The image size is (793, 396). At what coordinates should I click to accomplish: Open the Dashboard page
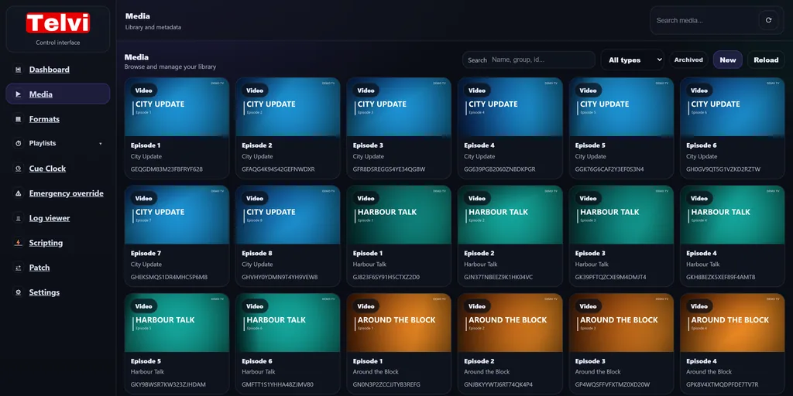point(49,70)
